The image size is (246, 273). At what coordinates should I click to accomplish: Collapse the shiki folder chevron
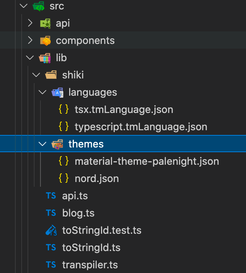(x=37, y=75)
